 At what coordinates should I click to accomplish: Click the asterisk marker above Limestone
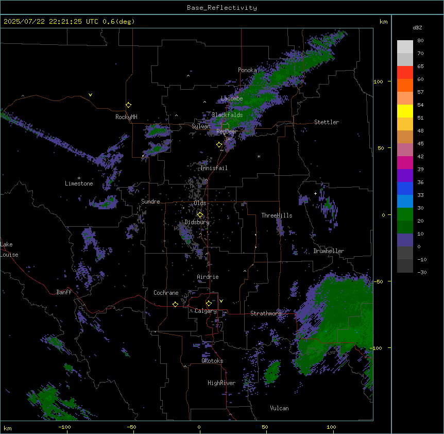coord(79,178)
